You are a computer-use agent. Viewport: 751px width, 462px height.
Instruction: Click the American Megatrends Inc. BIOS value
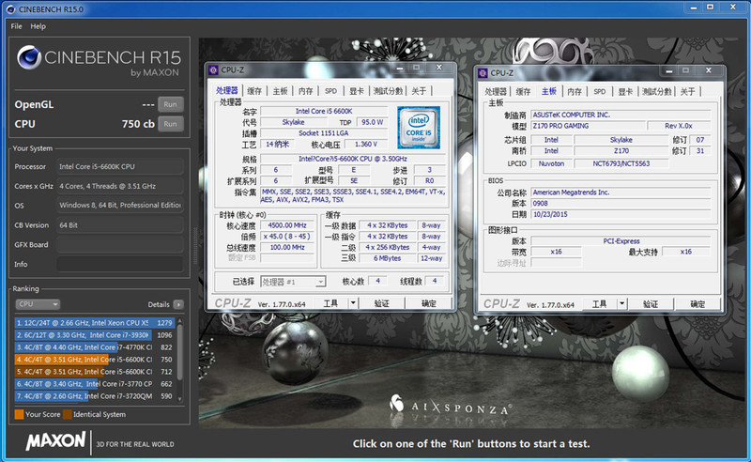[621, 192]
